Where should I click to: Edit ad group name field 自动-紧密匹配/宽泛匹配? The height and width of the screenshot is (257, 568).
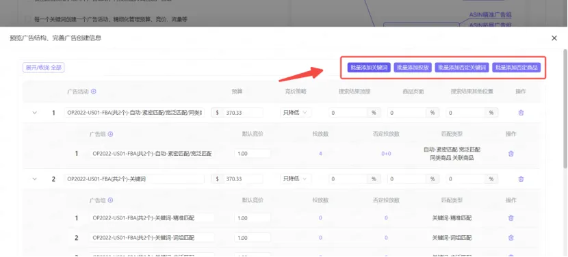tap(152, 154)
